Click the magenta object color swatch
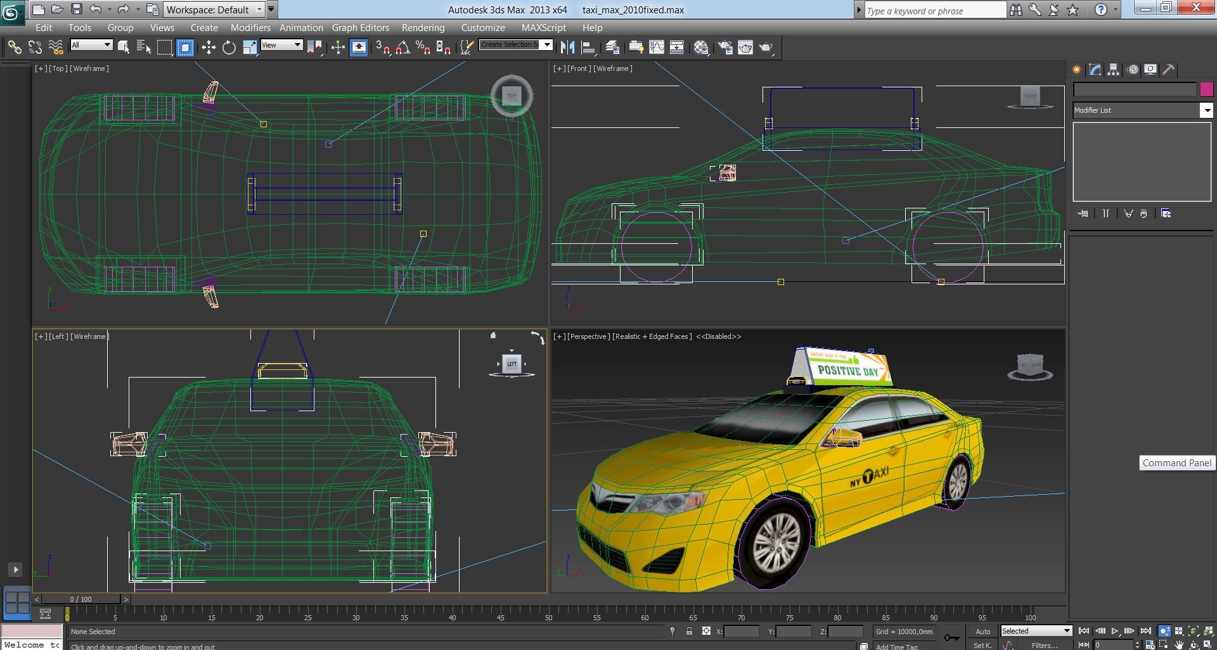Viewport: 1217px width, 650px height. coord(1206,89)
